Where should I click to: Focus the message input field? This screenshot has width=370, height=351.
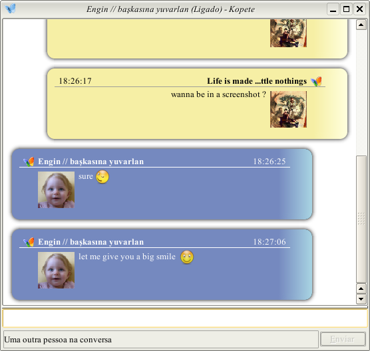[x=185, y=318]
